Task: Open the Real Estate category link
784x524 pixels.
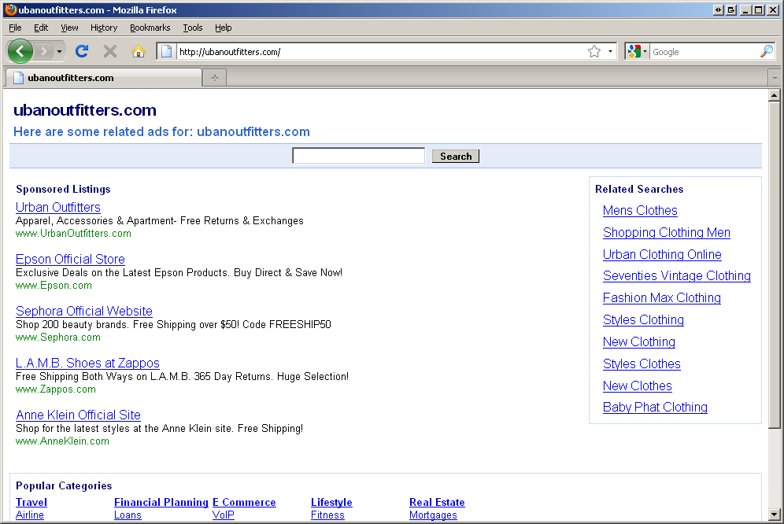Action: pos(437,503)
